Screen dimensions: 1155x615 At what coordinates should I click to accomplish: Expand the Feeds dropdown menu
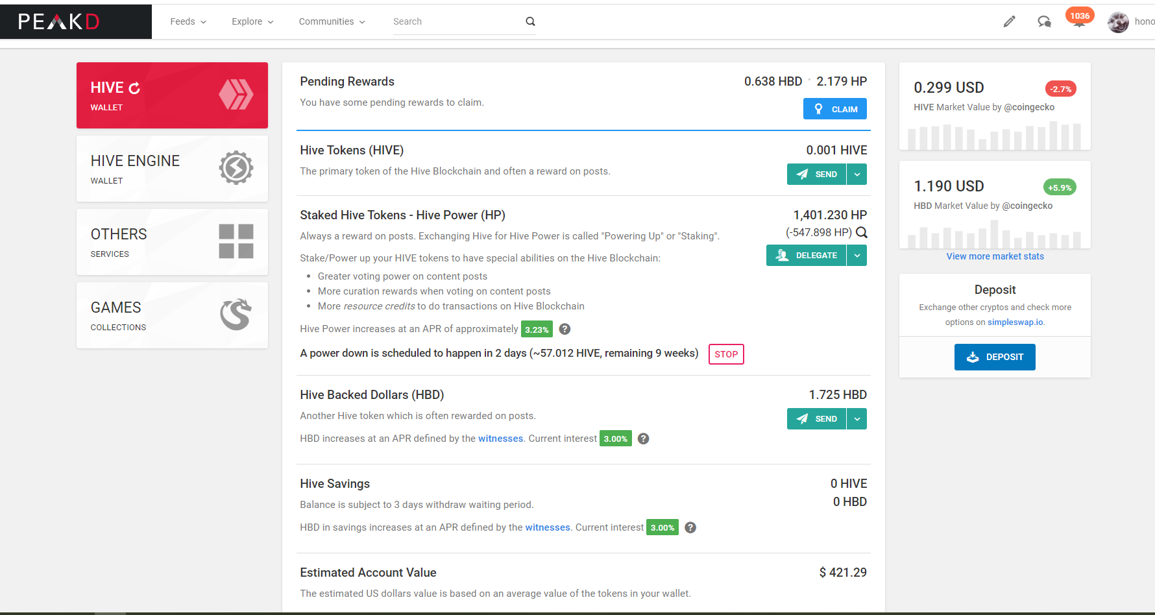(188, 21)
